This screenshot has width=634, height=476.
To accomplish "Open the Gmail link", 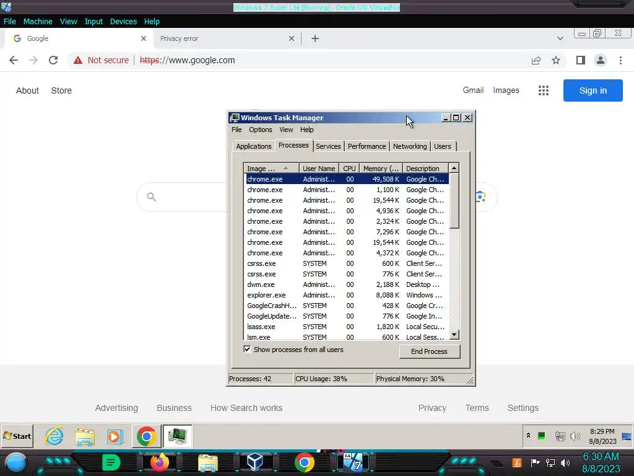I will [473, 90].
